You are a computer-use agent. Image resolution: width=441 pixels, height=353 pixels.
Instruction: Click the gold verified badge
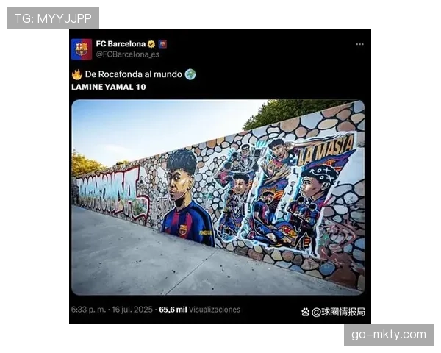(151, 44)
